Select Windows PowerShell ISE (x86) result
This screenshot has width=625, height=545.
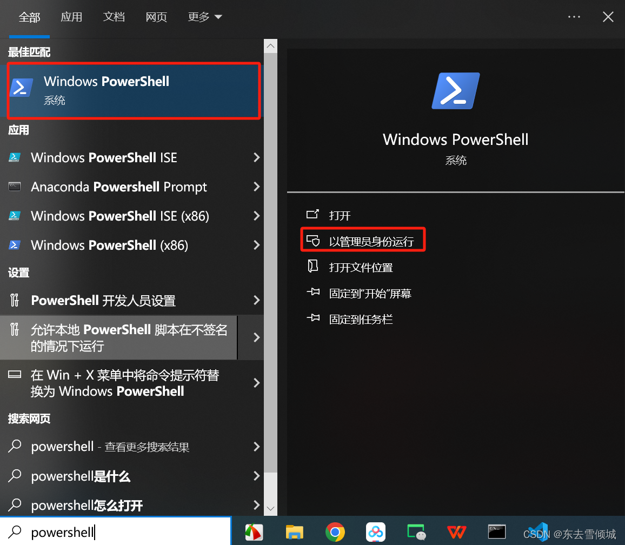(131, 216)
